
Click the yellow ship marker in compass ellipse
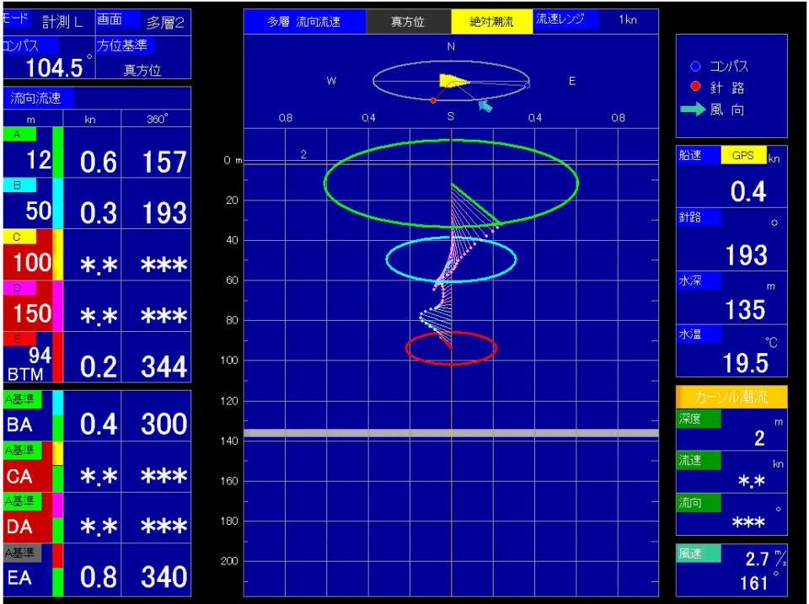pyautogui.click(x=453, y=81)
